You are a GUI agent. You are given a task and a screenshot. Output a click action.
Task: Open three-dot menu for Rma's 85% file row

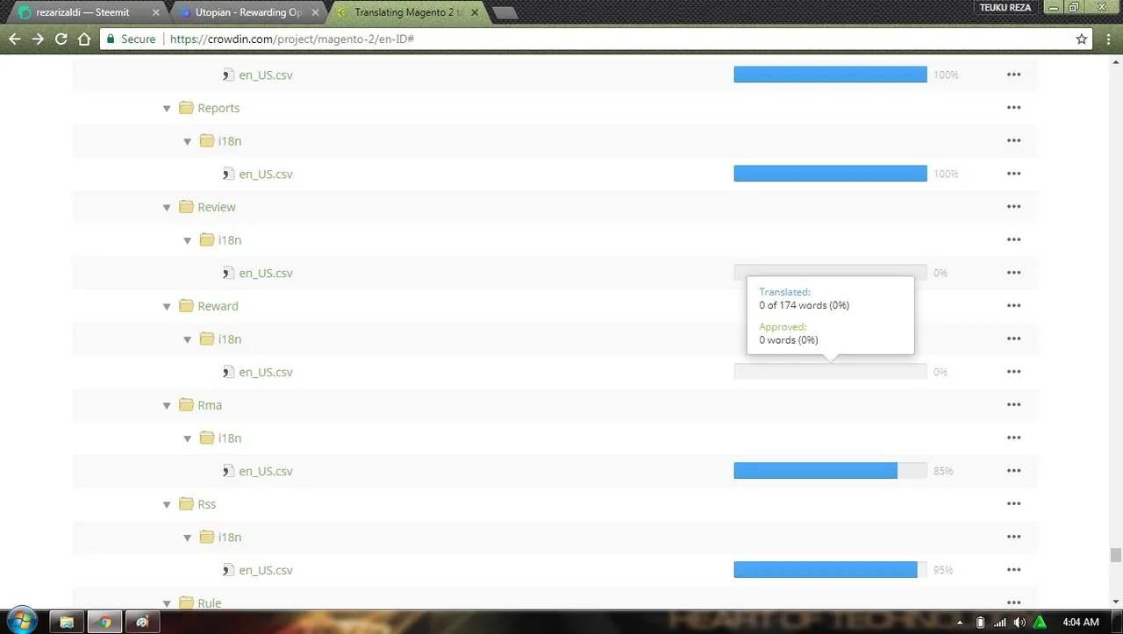(1013, 471)
